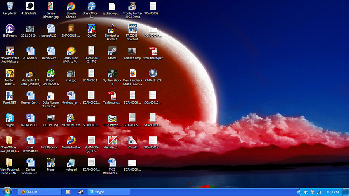Switch to the Skype taskbar button
Image resolution: width=349 pixels, height=196 pixels.
(108, 192)
